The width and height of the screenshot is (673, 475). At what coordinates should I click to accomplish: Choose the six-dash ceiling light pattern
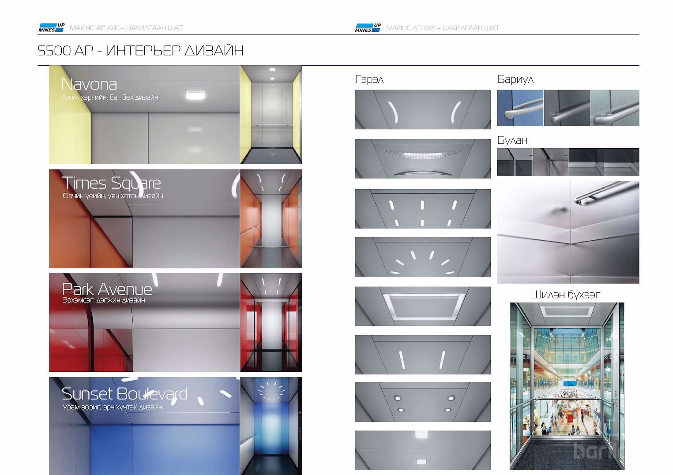coord(422,209)
